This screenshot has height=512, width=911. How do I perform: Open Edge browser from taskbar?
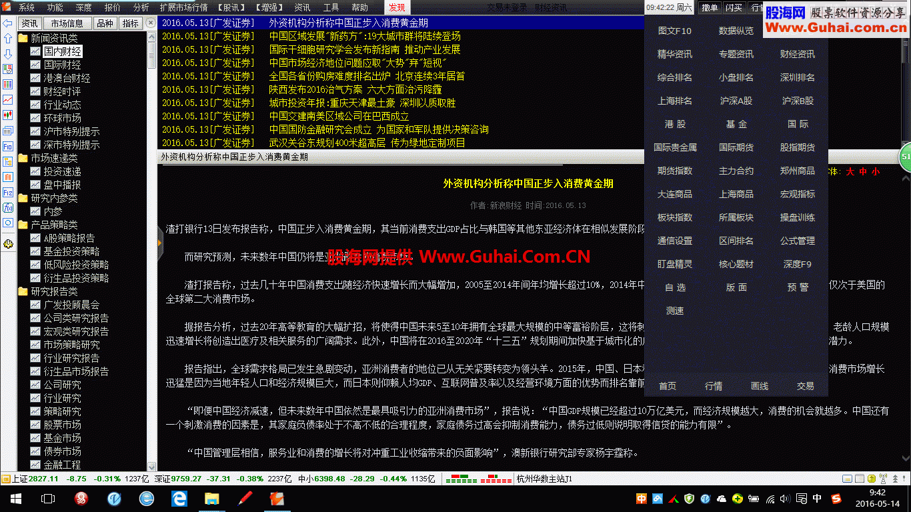point(179,498)
